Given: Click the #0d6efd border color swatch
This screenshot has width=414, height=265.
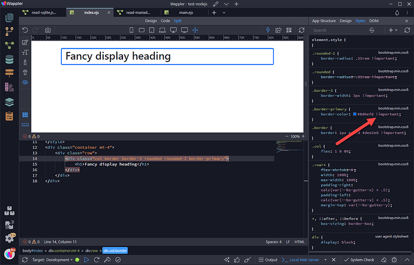Looking at the screenshot, I should pyautogui.click(x=355, y=114).
